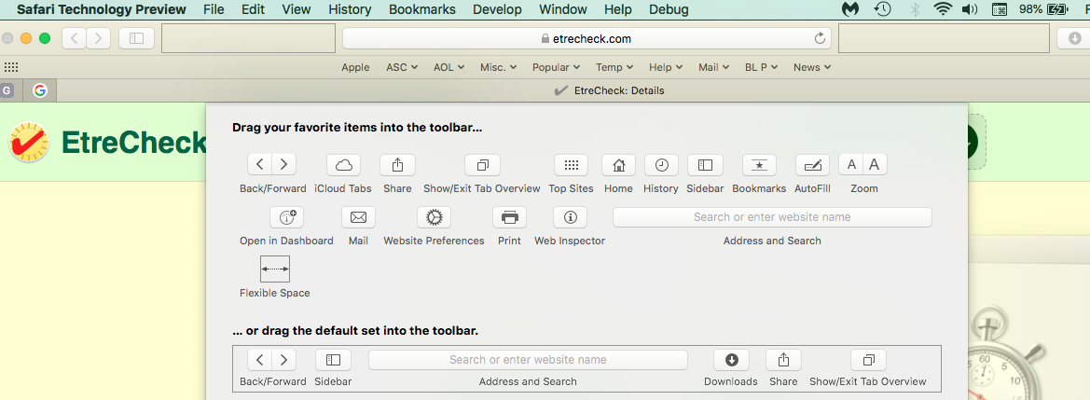Open the Edit menu
Image resolution: width=1090 pixels, height=400 pixels.
(253, 9)
